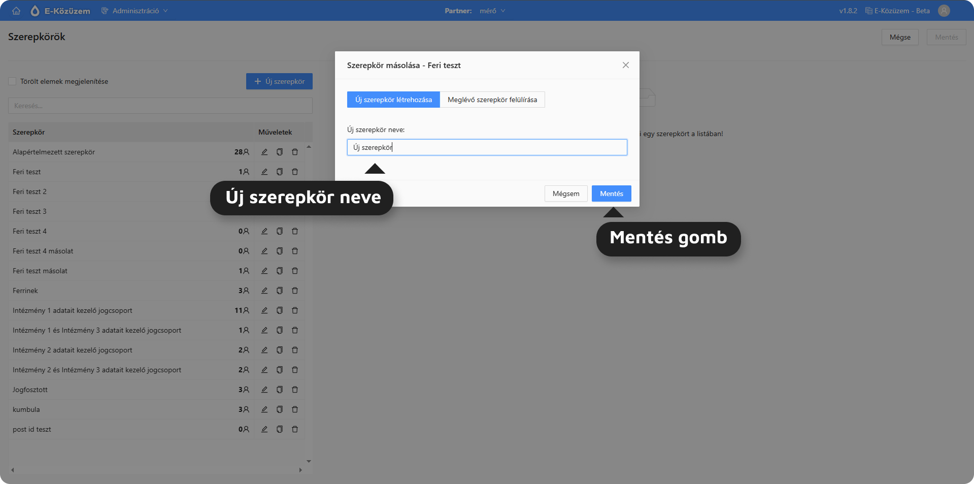Close the Szerepkör másolása dialog
The height and width of the screenshot is (484, 974).
tap(625, 65)
